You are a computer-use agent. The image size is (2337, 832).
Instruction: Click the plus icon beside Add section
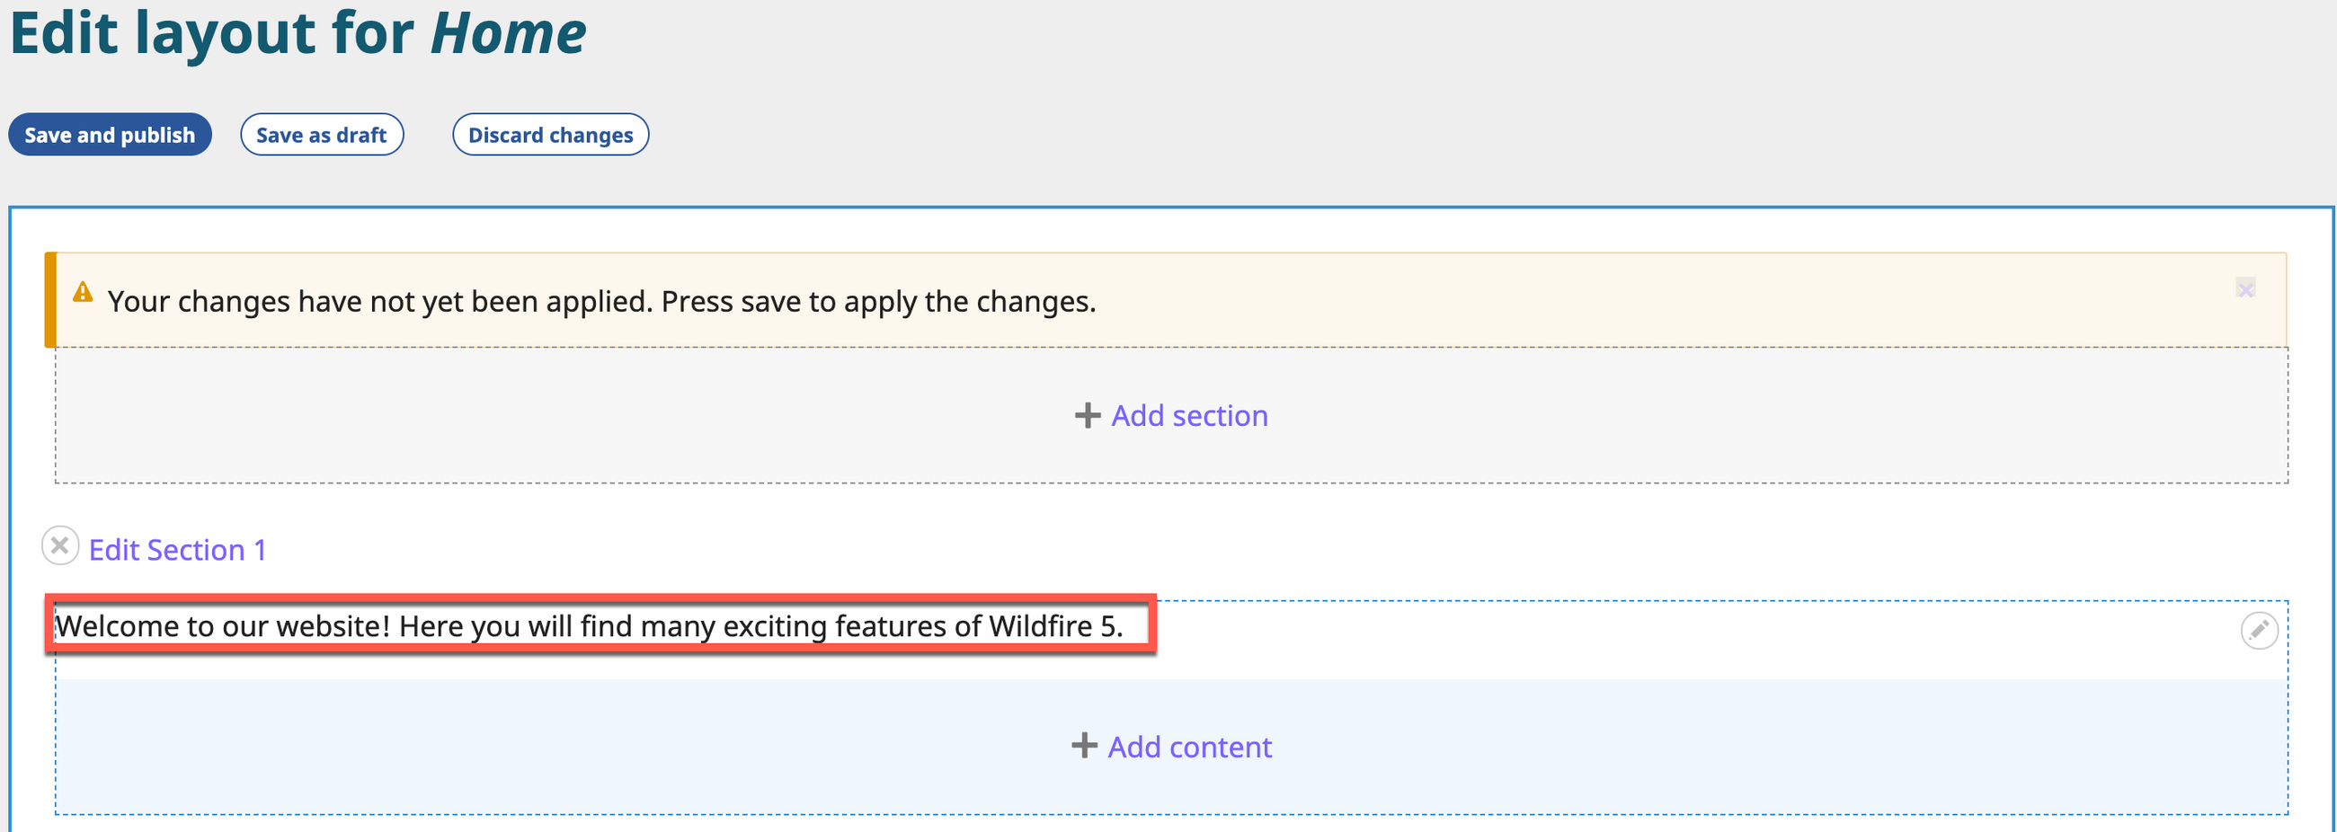coord(1087,415)
